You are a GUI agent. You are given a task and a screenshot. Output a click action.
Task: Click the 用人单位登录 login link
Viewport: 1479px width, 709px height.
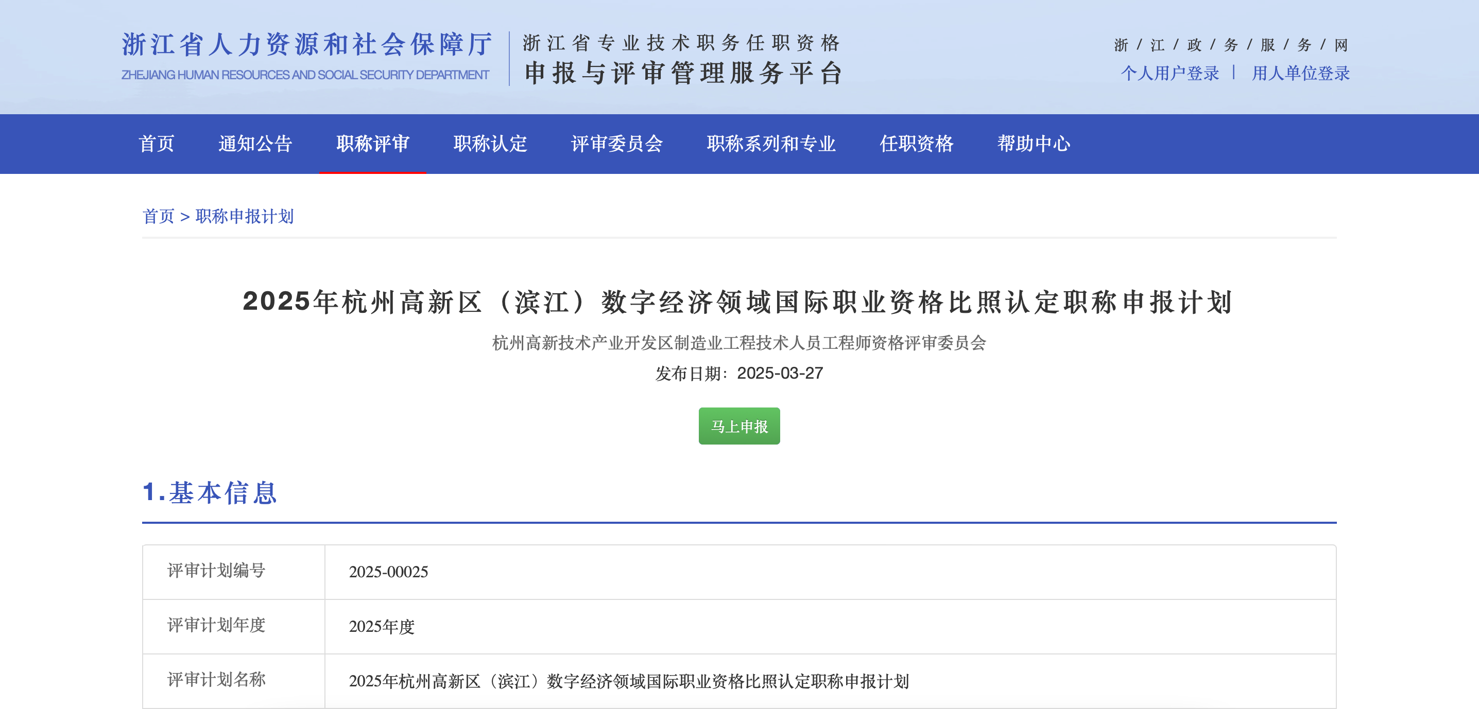[1300, 74]
